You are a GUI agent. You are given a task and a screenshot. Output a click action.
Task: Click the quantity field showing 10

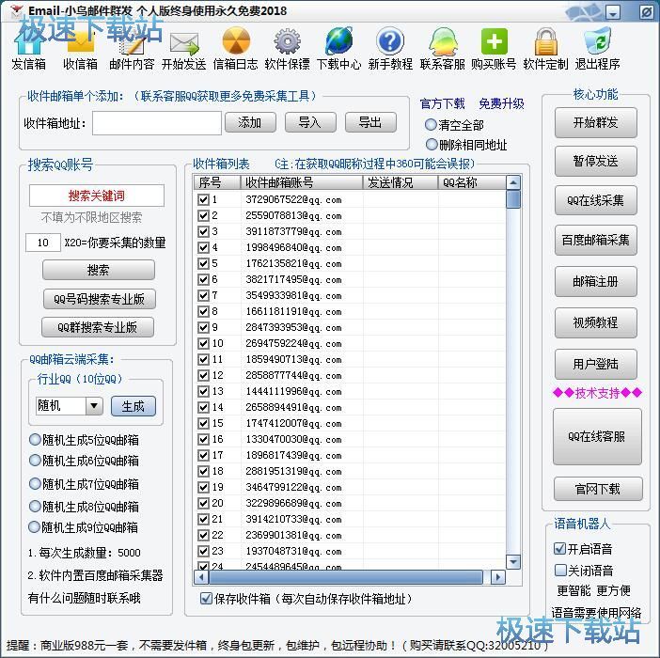43,243
